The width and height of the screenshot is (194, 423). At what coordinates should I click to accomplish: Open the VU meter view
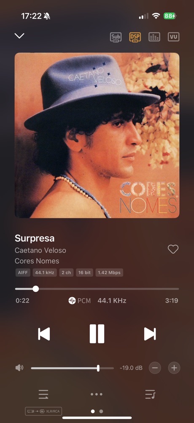point(174,37)
